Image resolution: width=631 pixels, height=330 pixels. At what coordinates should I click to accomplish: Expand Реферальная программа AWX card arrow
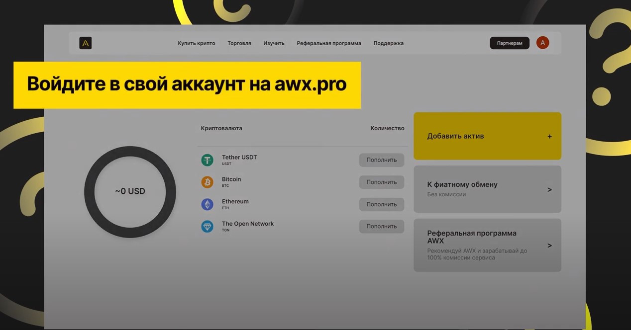549,246
